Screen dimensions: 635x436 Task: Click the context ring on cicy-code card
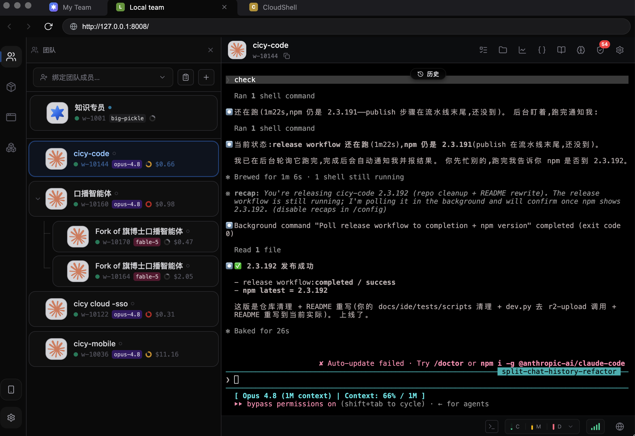(x=149, y=164)
